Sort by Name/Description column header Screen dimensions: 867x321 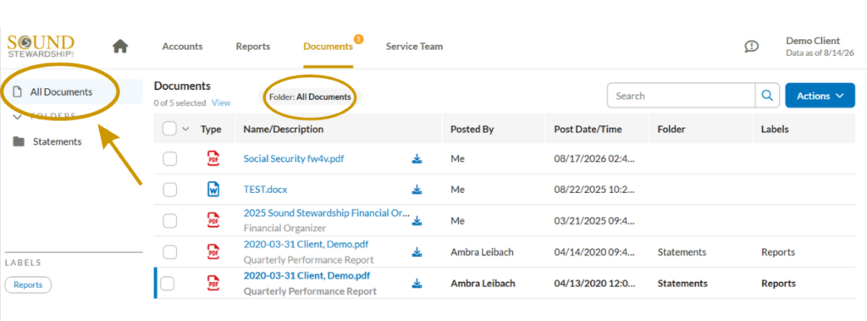coord(283,129)
